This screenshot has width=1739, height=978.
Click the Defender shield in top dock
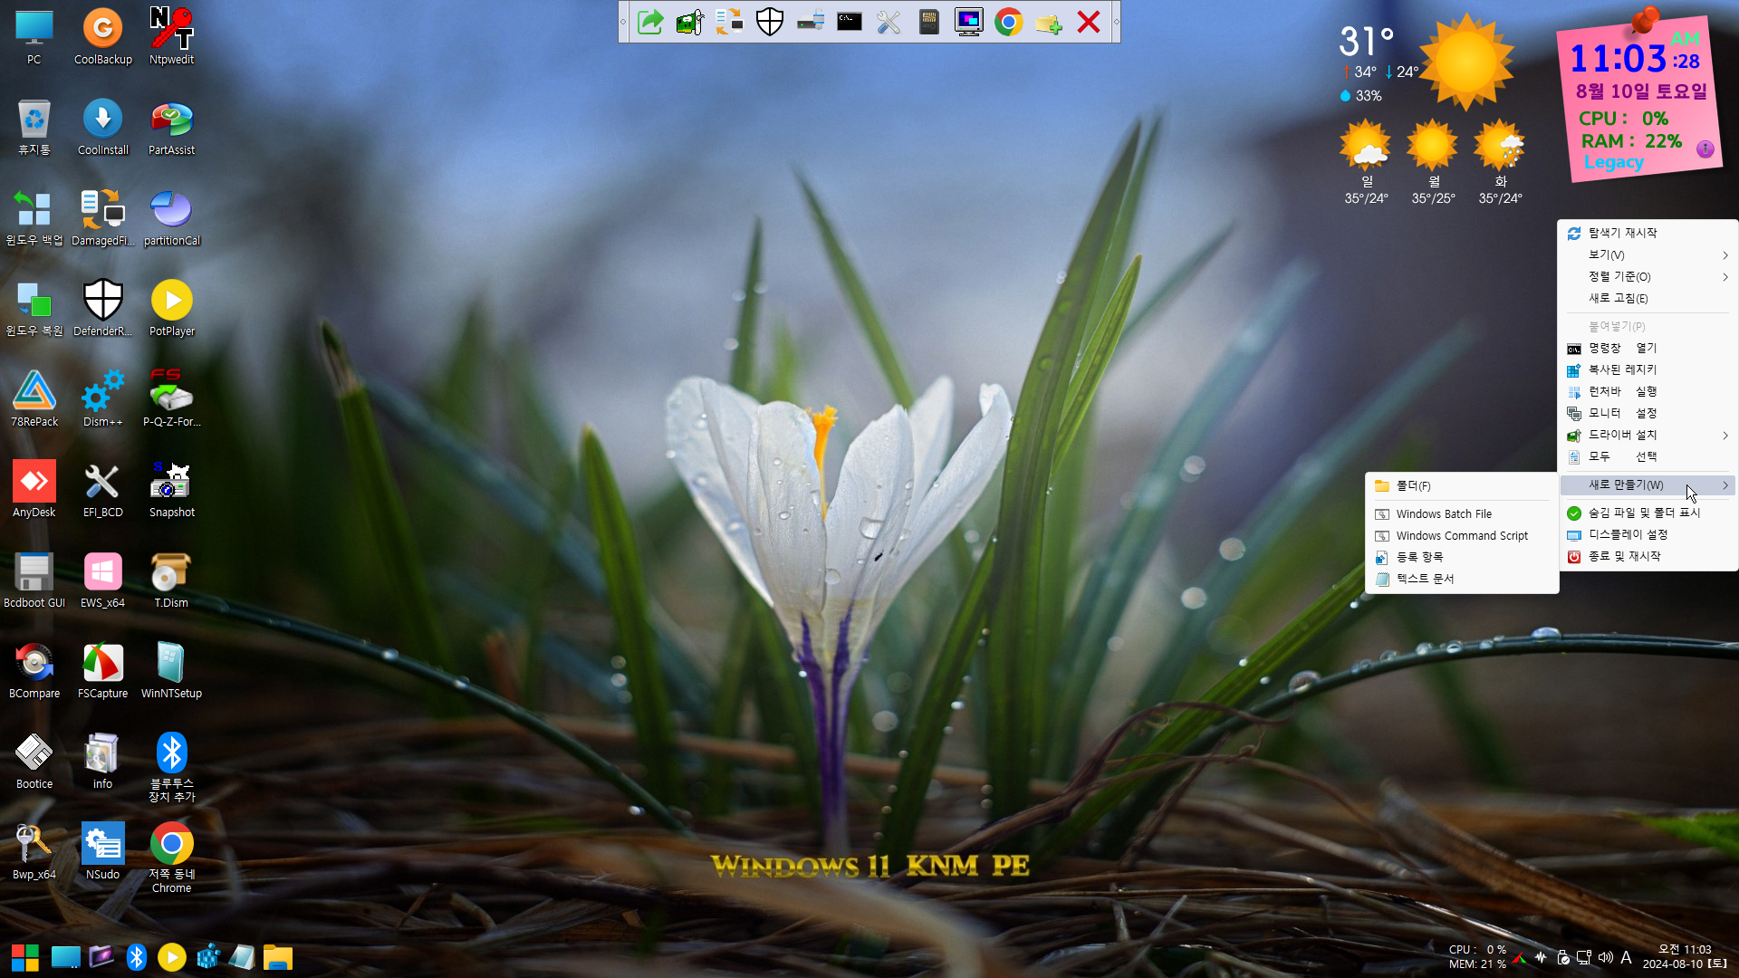[x=770, y=22]
